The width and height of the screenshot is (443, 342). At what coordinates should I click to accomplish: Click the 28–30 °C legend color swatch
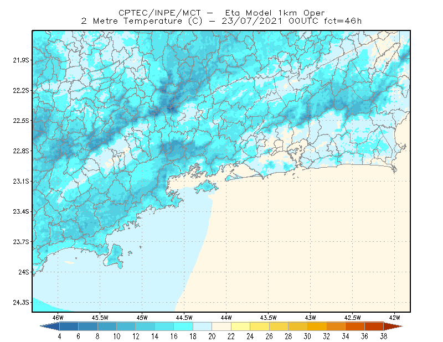pyautogui.click(x=298, y=327)
